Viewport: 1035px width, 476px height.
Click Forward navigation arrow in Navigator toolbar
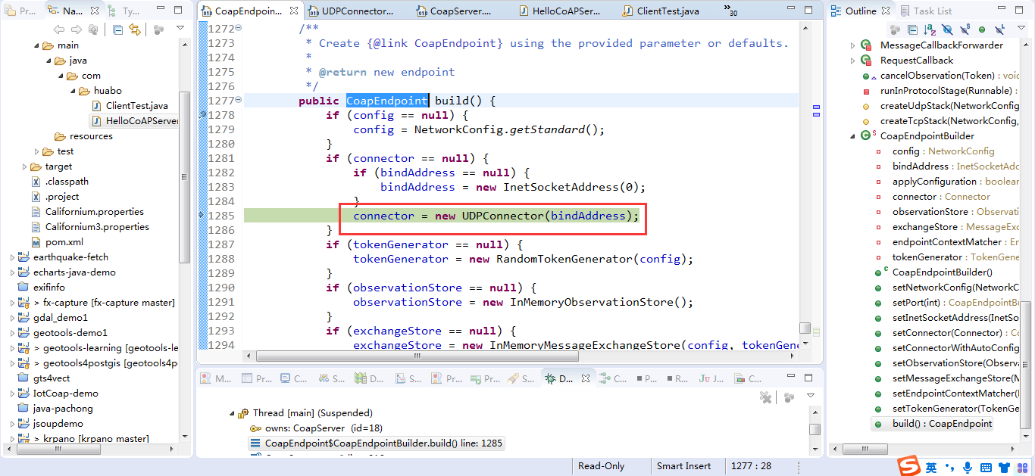pyautogui.click(x=76, y=30)
